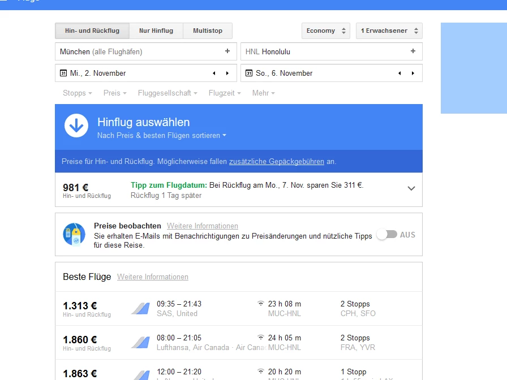Open the Economy cabin class dropdown
The width and height of the screenshot is (507, 380).
[x=325, y=31]
